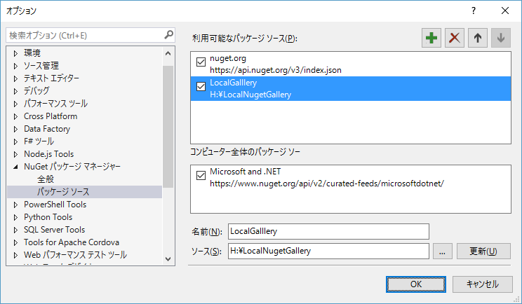Add a new package source with green plus
Image resolution: width=522 pixels, height=304 pixels.
(431, 38)
